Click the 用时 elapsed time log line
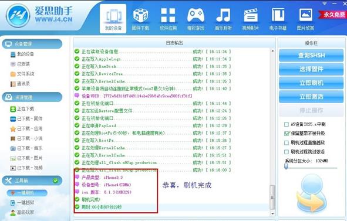This screenshot has height=221, width=347. 98,207
